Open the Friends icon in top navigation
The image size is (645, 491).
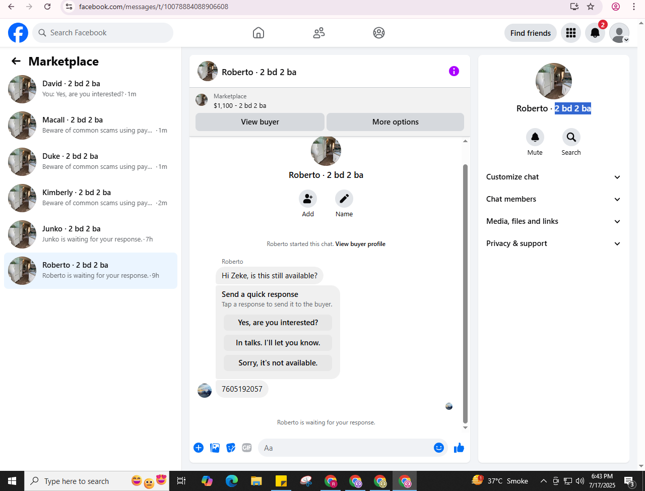319,33
